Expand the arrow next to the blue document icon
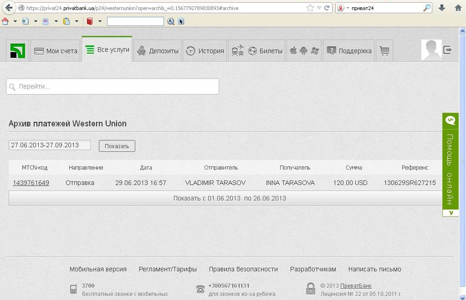Screen dimensions: 466x300 pyautogui.click(x=36, y=21)
